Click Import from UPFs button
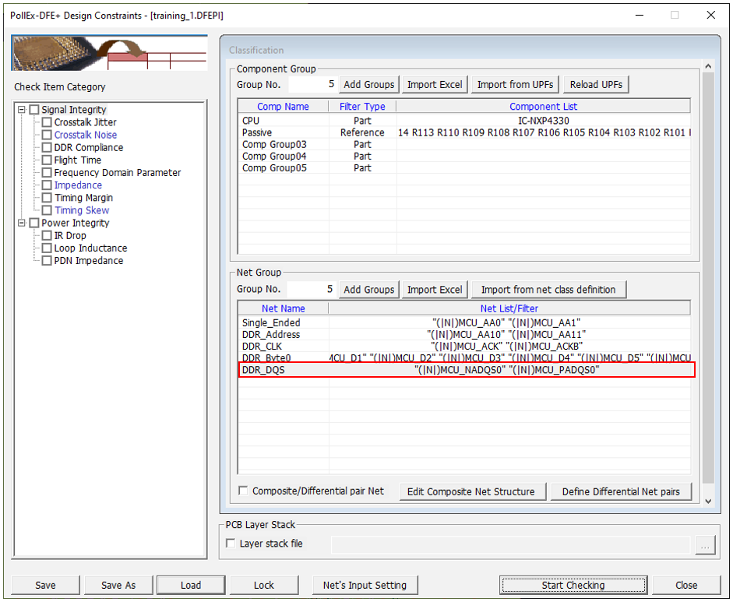 (513, 84)
